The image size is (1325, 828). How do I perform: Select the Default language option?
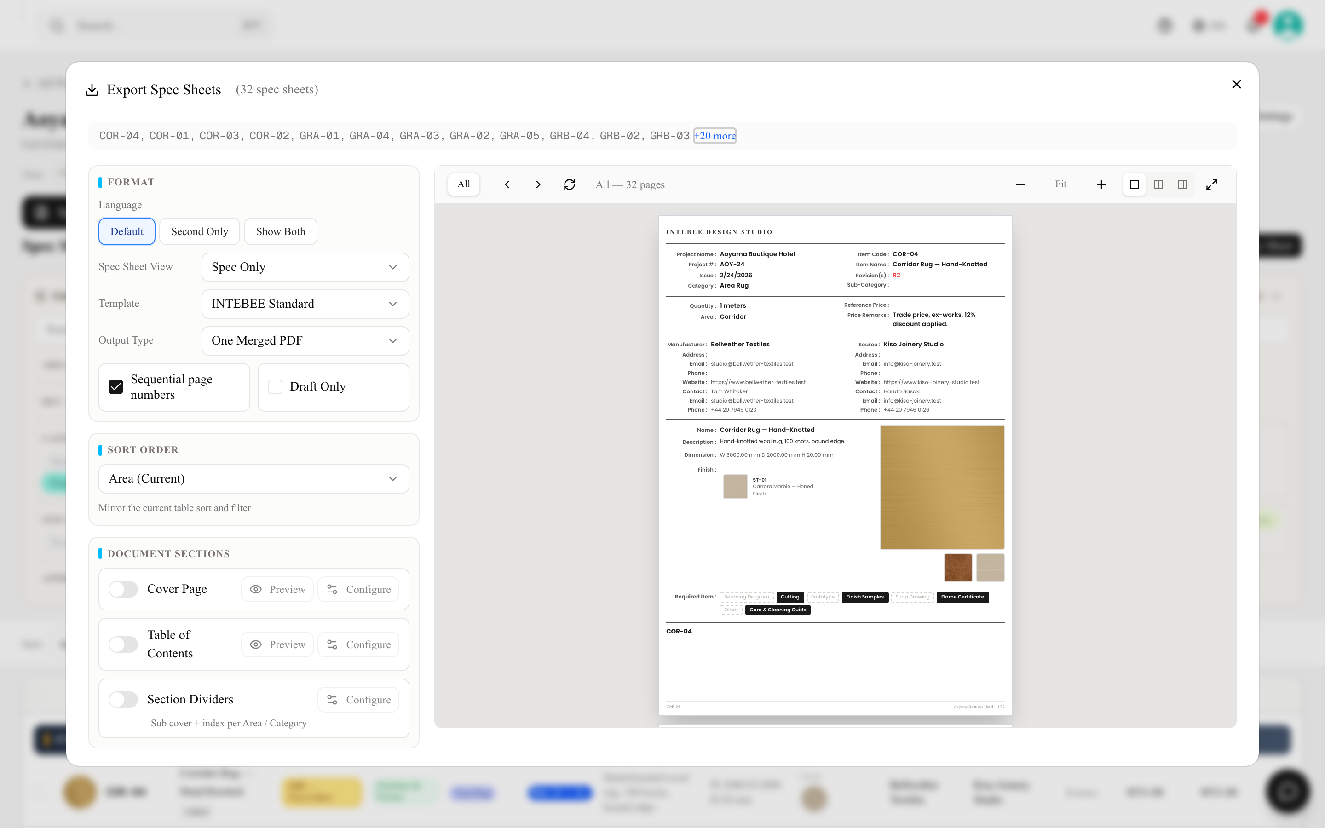coord(127,232)
